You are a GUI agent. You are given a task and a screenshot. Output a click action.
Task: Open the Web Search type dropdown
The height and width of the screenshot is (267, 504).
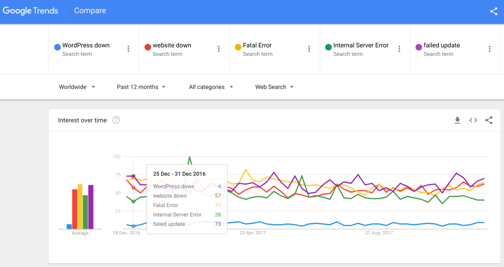(x=274, y=87)
